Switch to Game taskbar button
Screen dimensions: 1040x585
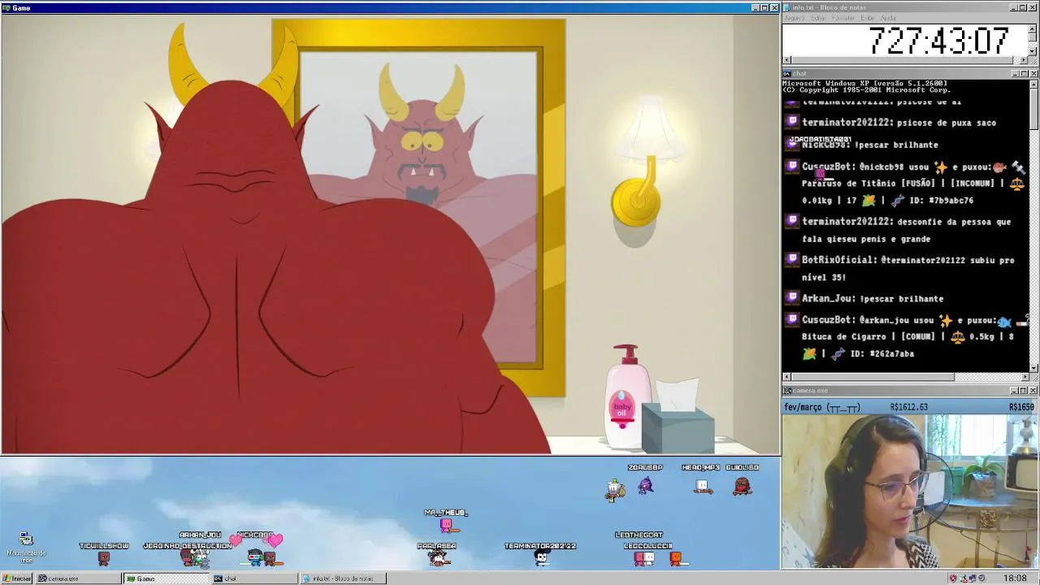pyautogui.click(x=165, y=578)
